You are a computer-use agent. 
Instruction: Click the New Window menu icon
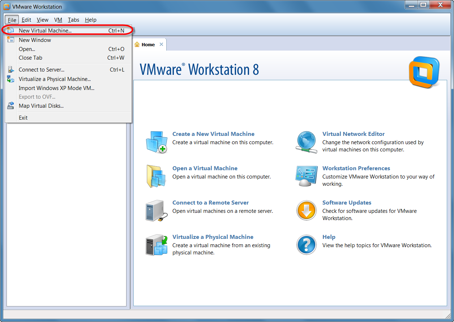[x=10, y=40]
